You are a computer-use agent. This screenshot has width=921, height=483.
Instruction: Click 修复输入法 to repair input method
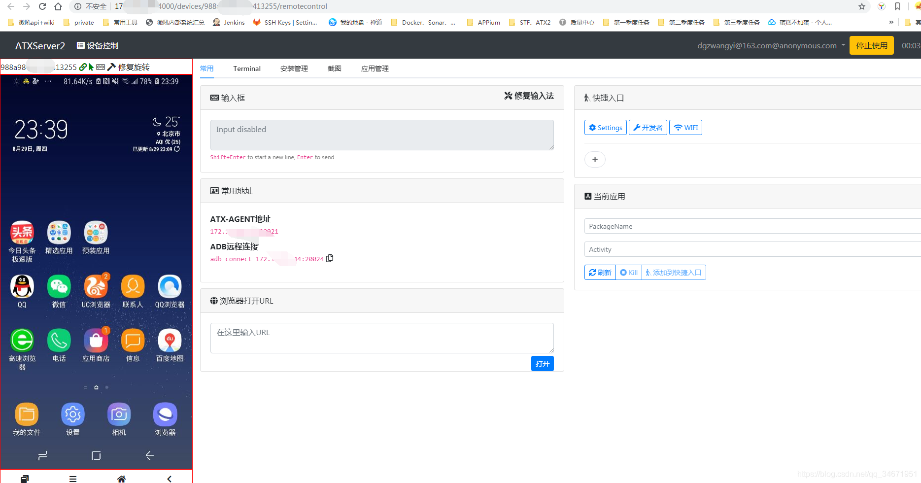[x=528, y=96]
